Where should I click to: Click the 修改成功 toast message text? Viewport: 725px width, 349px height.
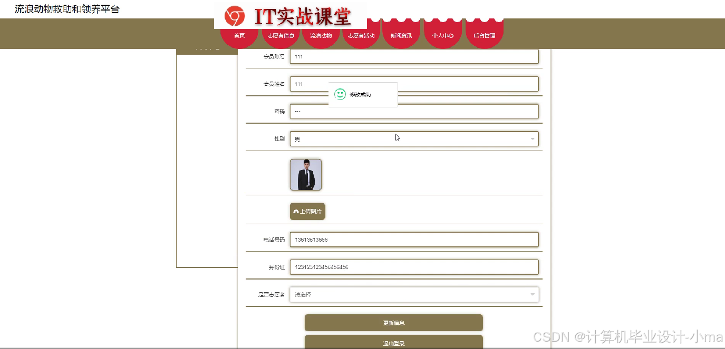coord(360,95)
